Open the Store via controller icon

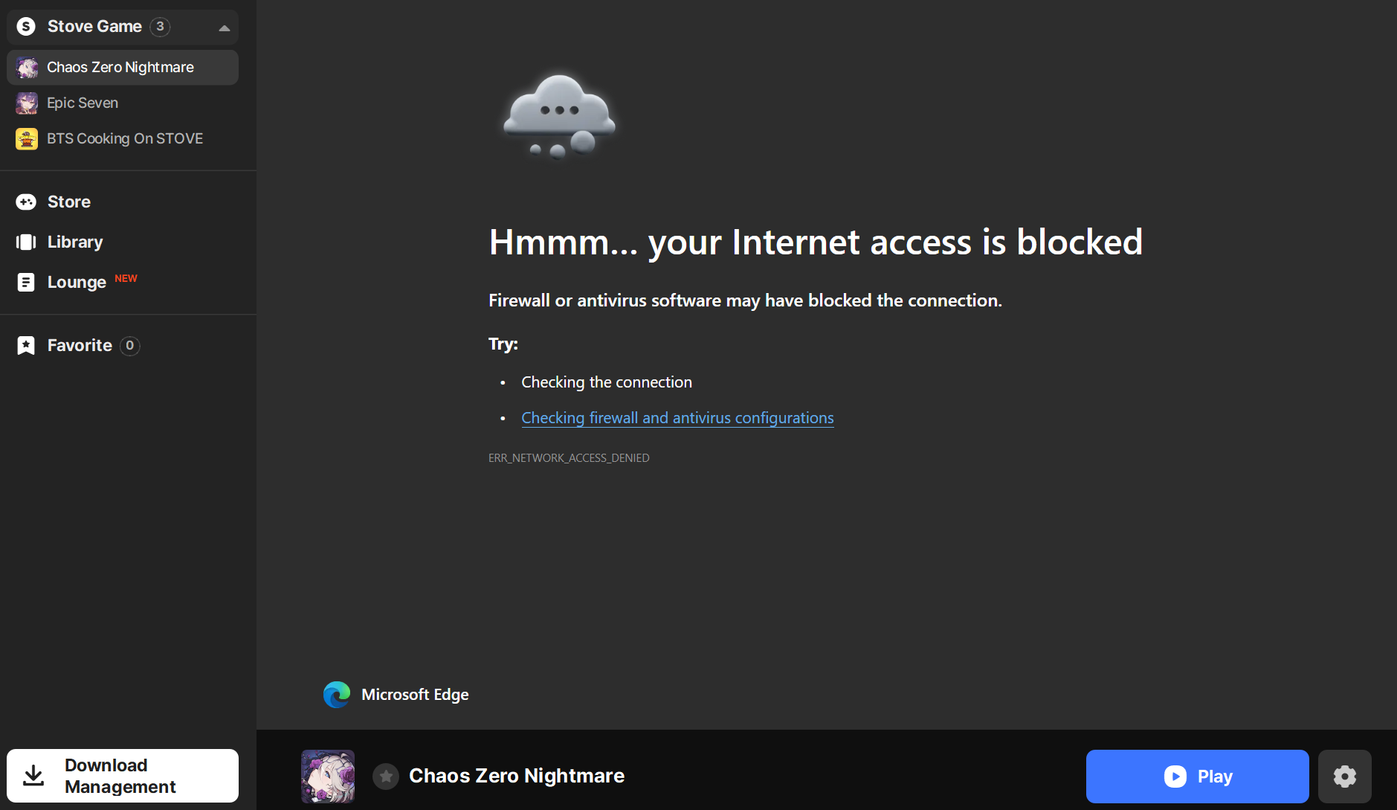pyautogui.click(x=26, y=202)
